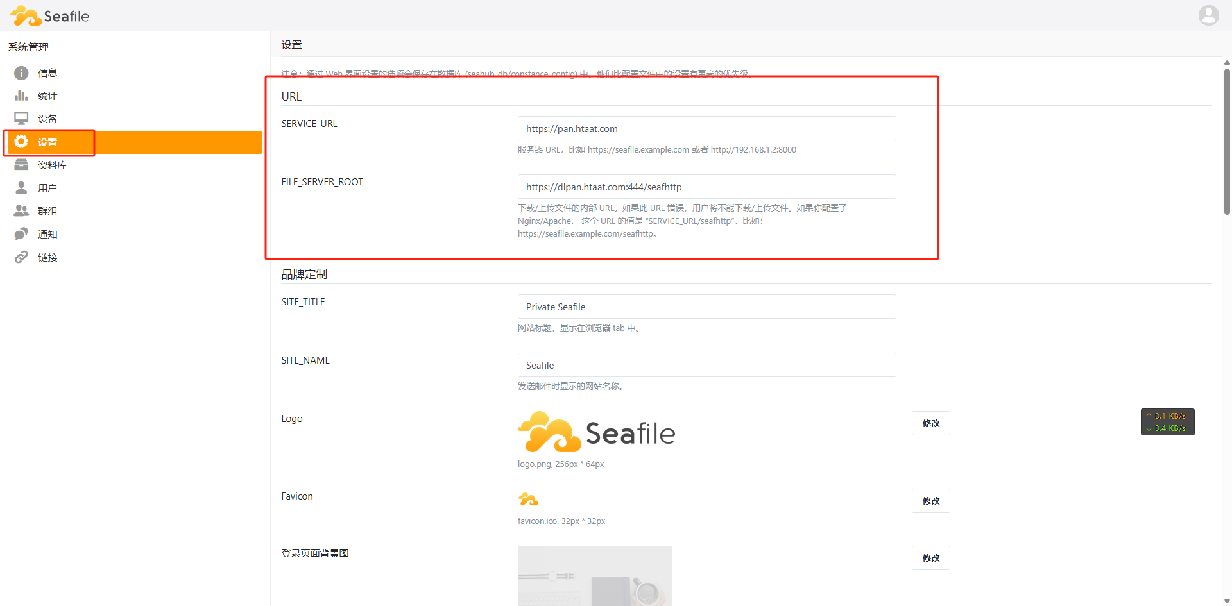
Task: Open 资料库 in the sidebar menu
Action: pyautogui.click(x=52, y=165)
